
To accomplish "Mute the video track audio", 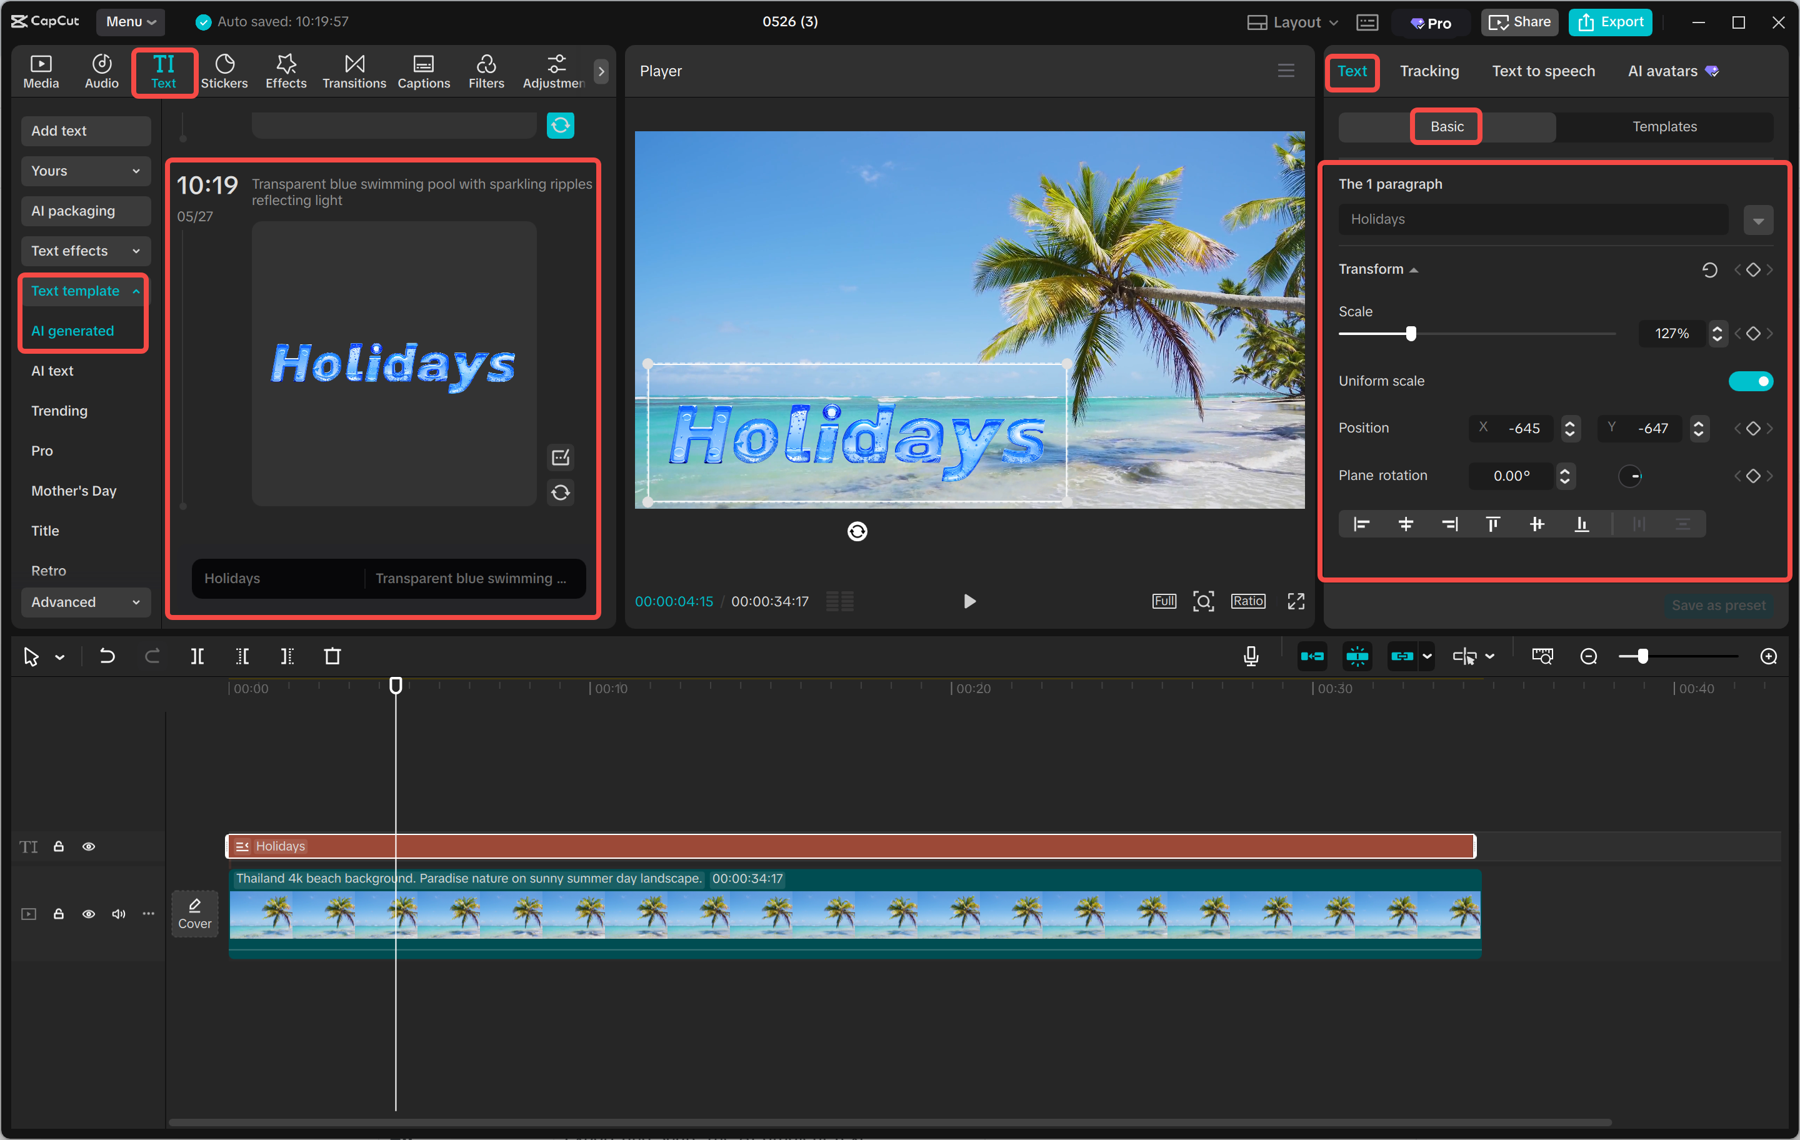I will pyautogui.click(x=118, y=914).
